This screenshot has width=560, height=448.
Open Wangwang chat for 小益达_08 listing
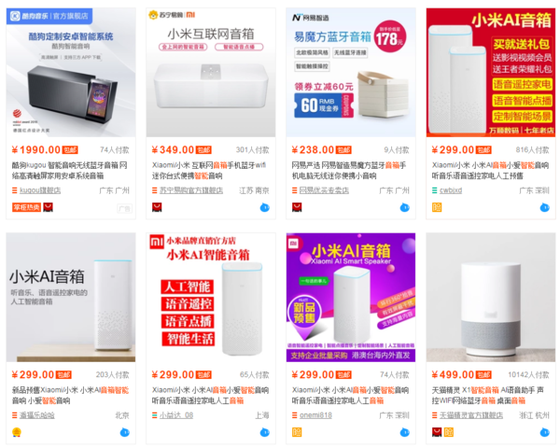(x=265, y=432)
